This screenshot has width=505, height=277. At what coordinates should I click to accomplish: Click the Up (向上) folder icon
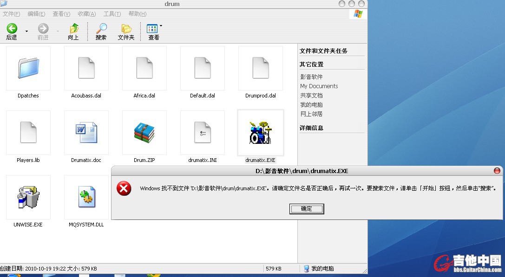pos(74,28)
